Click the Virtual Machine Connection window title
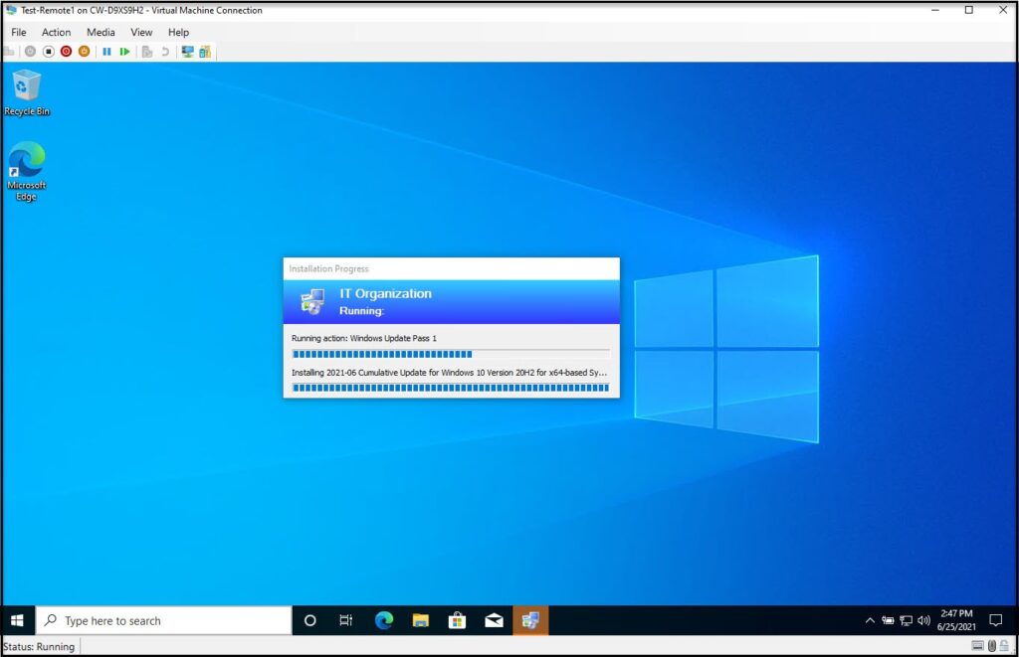 [x=141, y=10]
